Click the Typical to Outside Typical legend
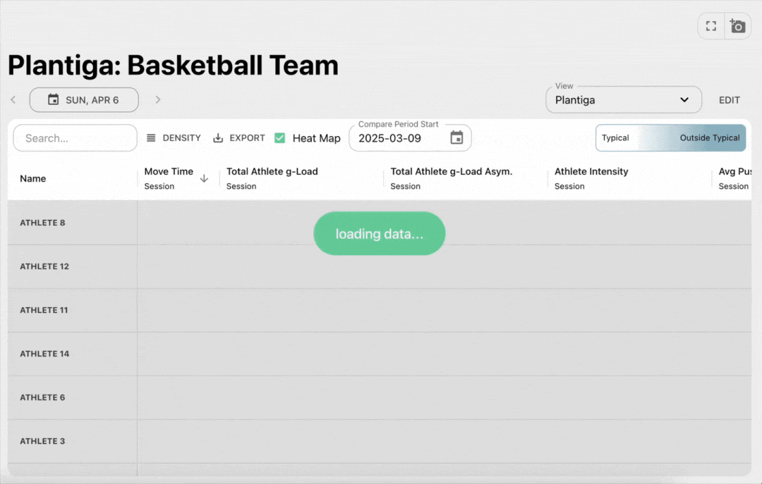762x484 pixels. [x=671, y=138]
